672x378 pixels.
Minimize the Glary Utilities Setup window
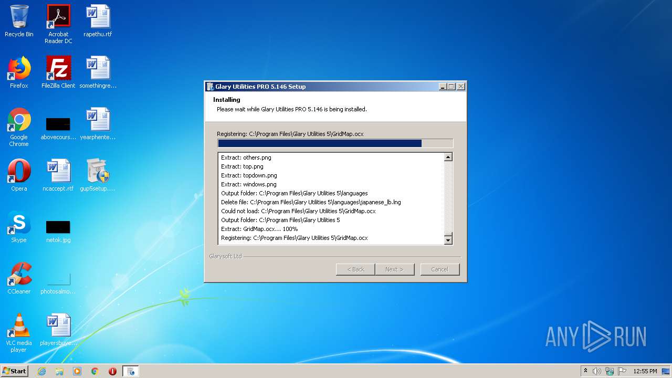(443, 87)
